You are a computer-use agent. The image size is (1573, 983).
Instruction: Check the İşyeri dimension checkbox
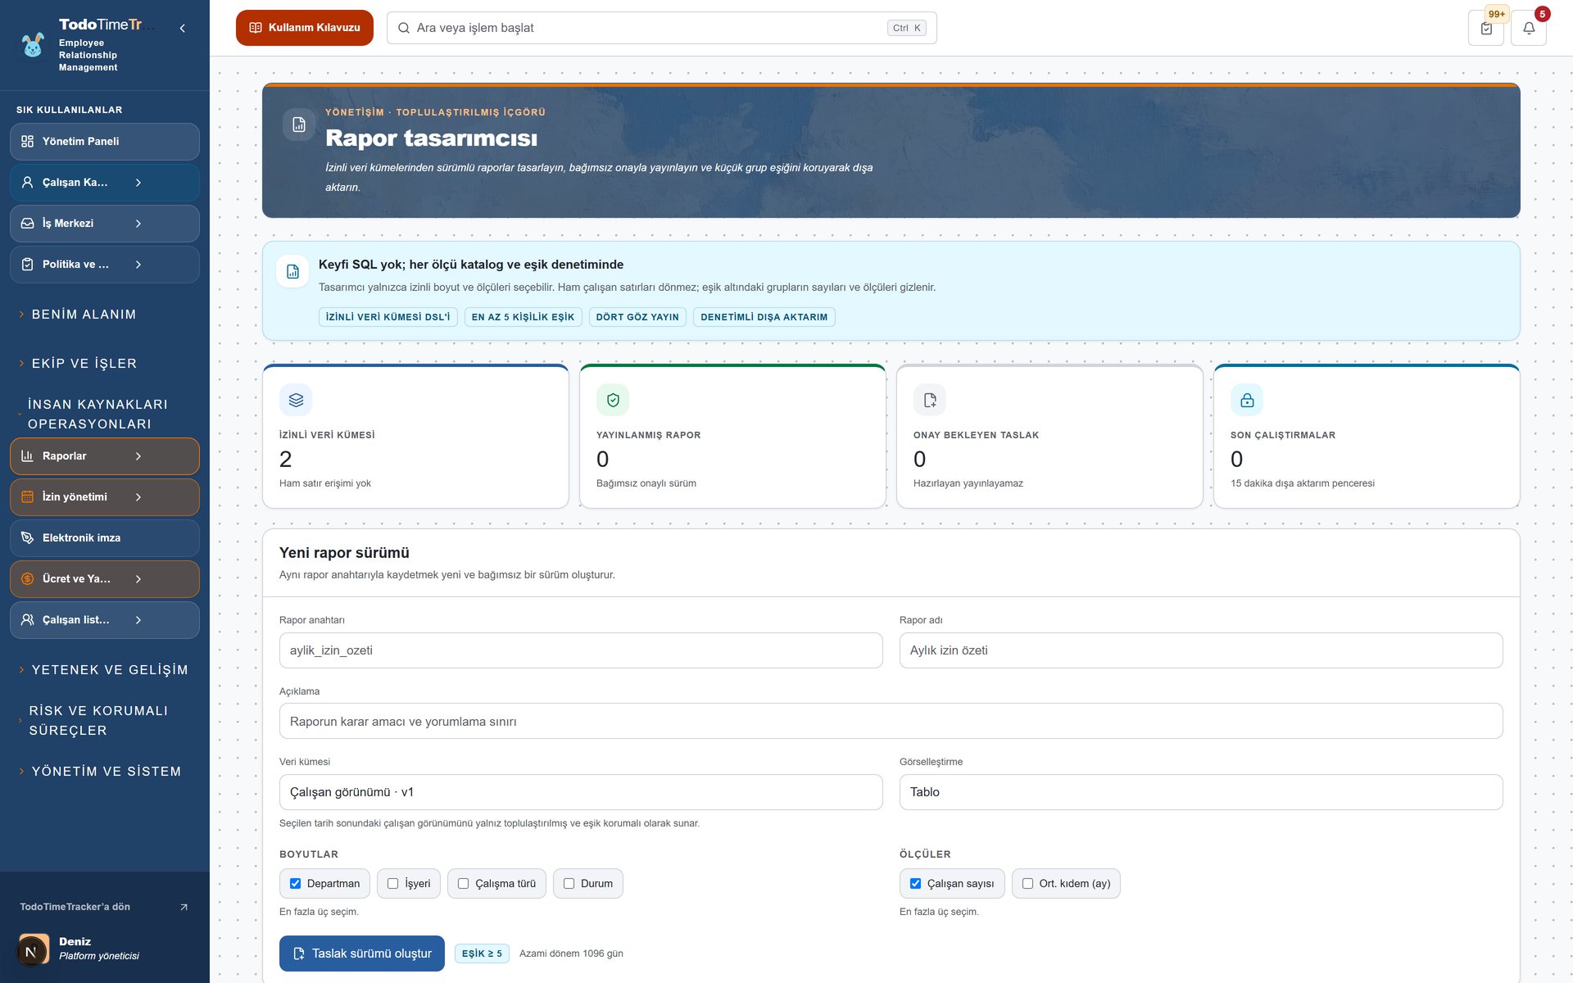click(393, 883)
